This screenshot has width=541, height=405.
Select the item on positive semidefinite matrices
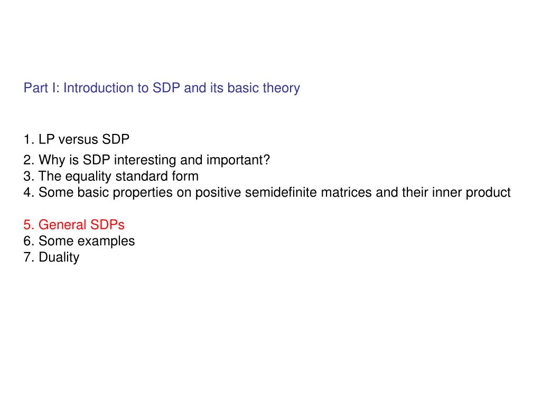tap(267, 192)
